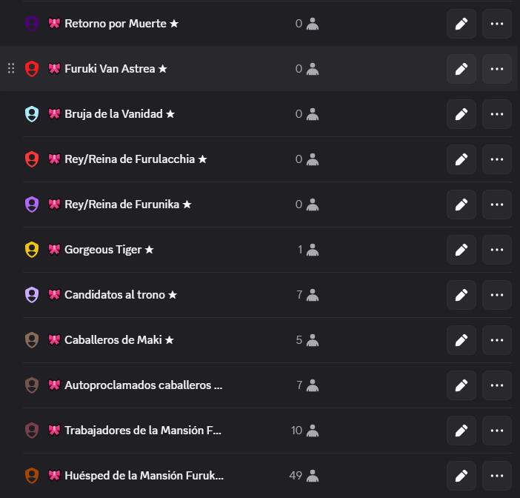
Task: Show more options for Huésped de la Mansión
Action: pyautogui.click(x=497, y=476)
